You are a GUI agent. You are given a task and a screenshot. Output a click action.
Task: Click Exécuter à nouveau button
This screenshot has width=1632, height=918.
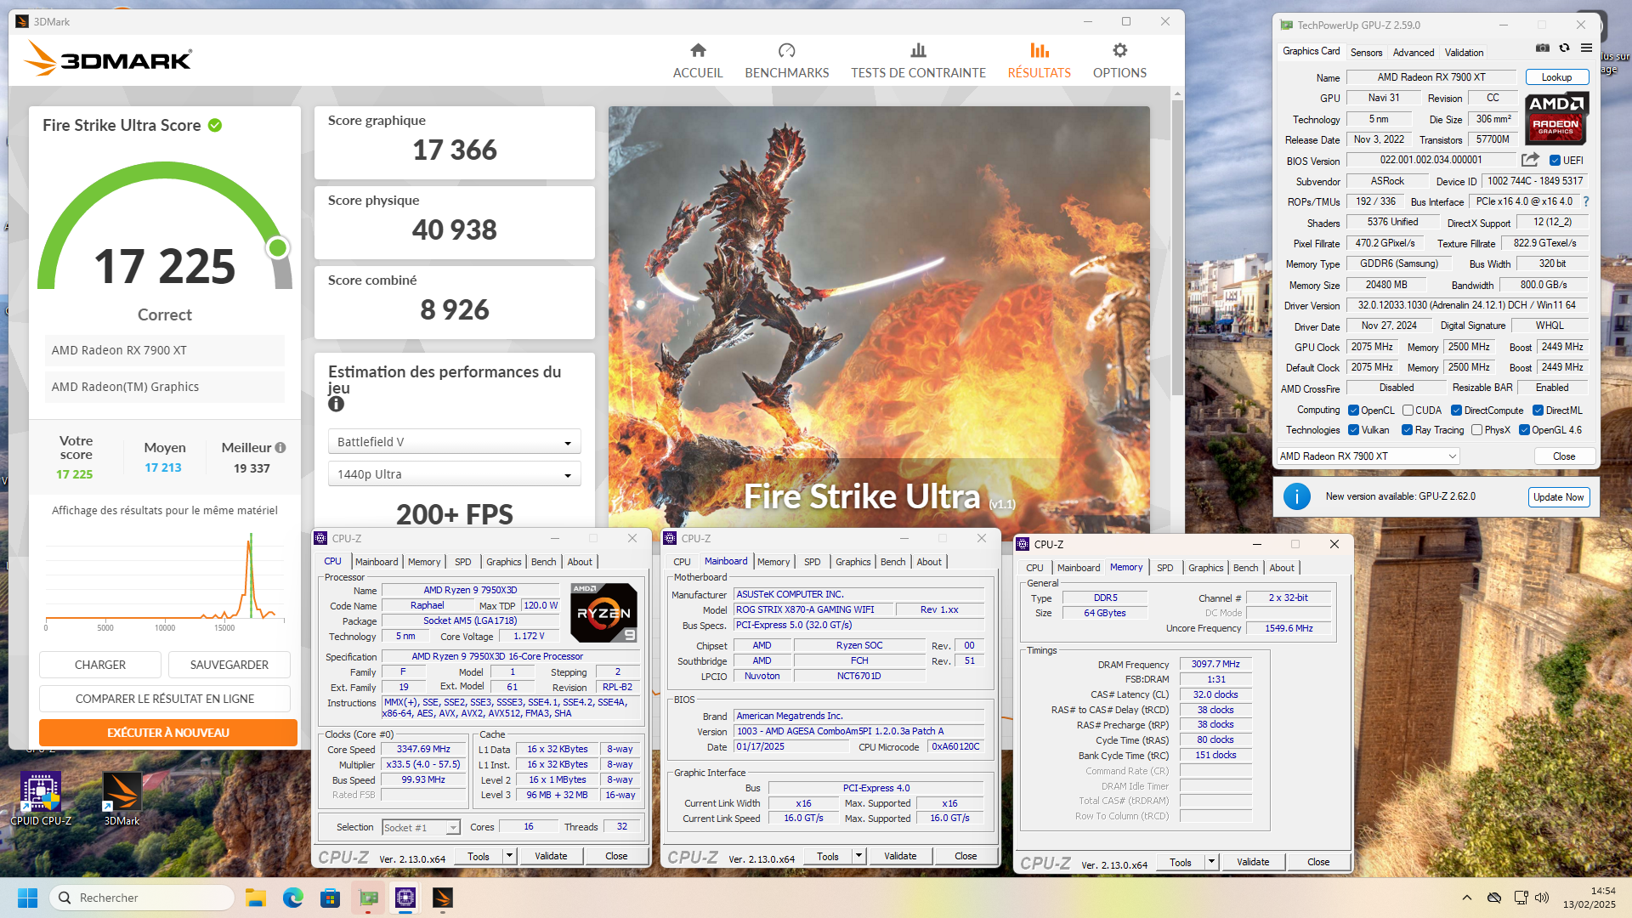point(168,733)
